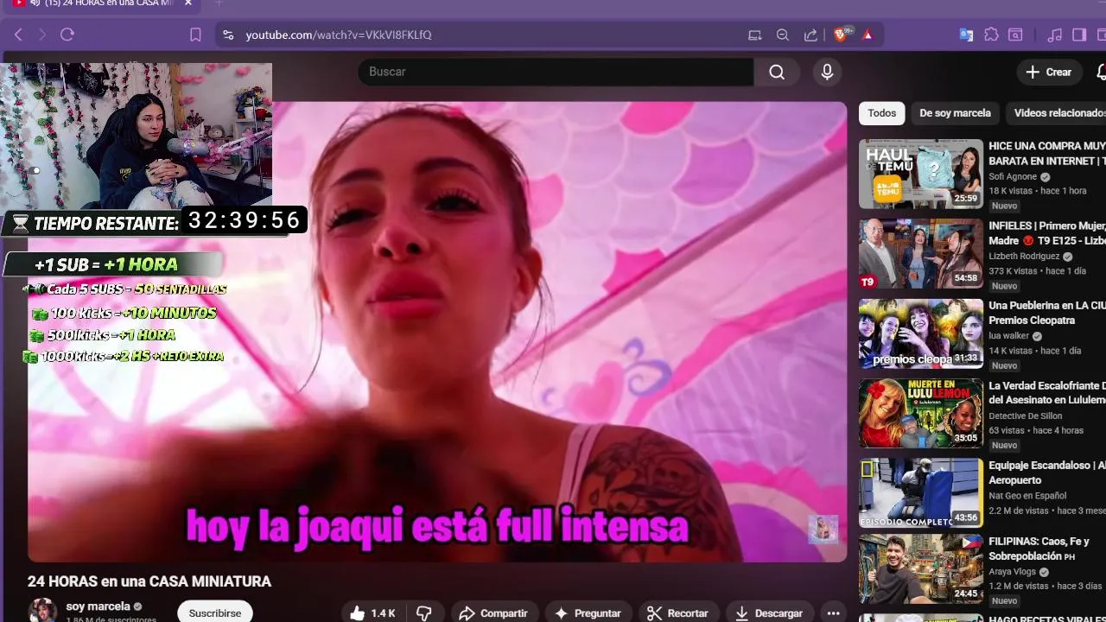The image size is (1106, 622).
Task: Open the HAUL TEMU video thumbnail
Action: click(x=921, y=174)
